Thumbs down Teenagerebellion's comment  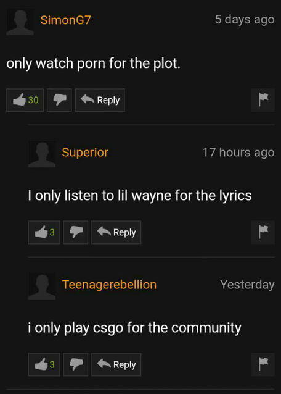coord(76,364)
